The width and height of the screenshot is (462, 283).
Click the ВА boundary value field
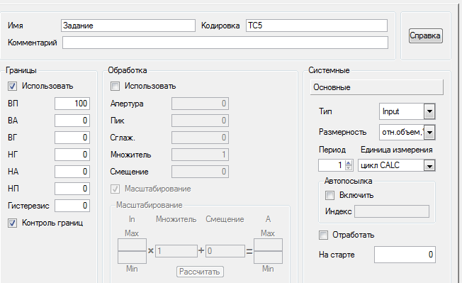[x=72, y=121]
